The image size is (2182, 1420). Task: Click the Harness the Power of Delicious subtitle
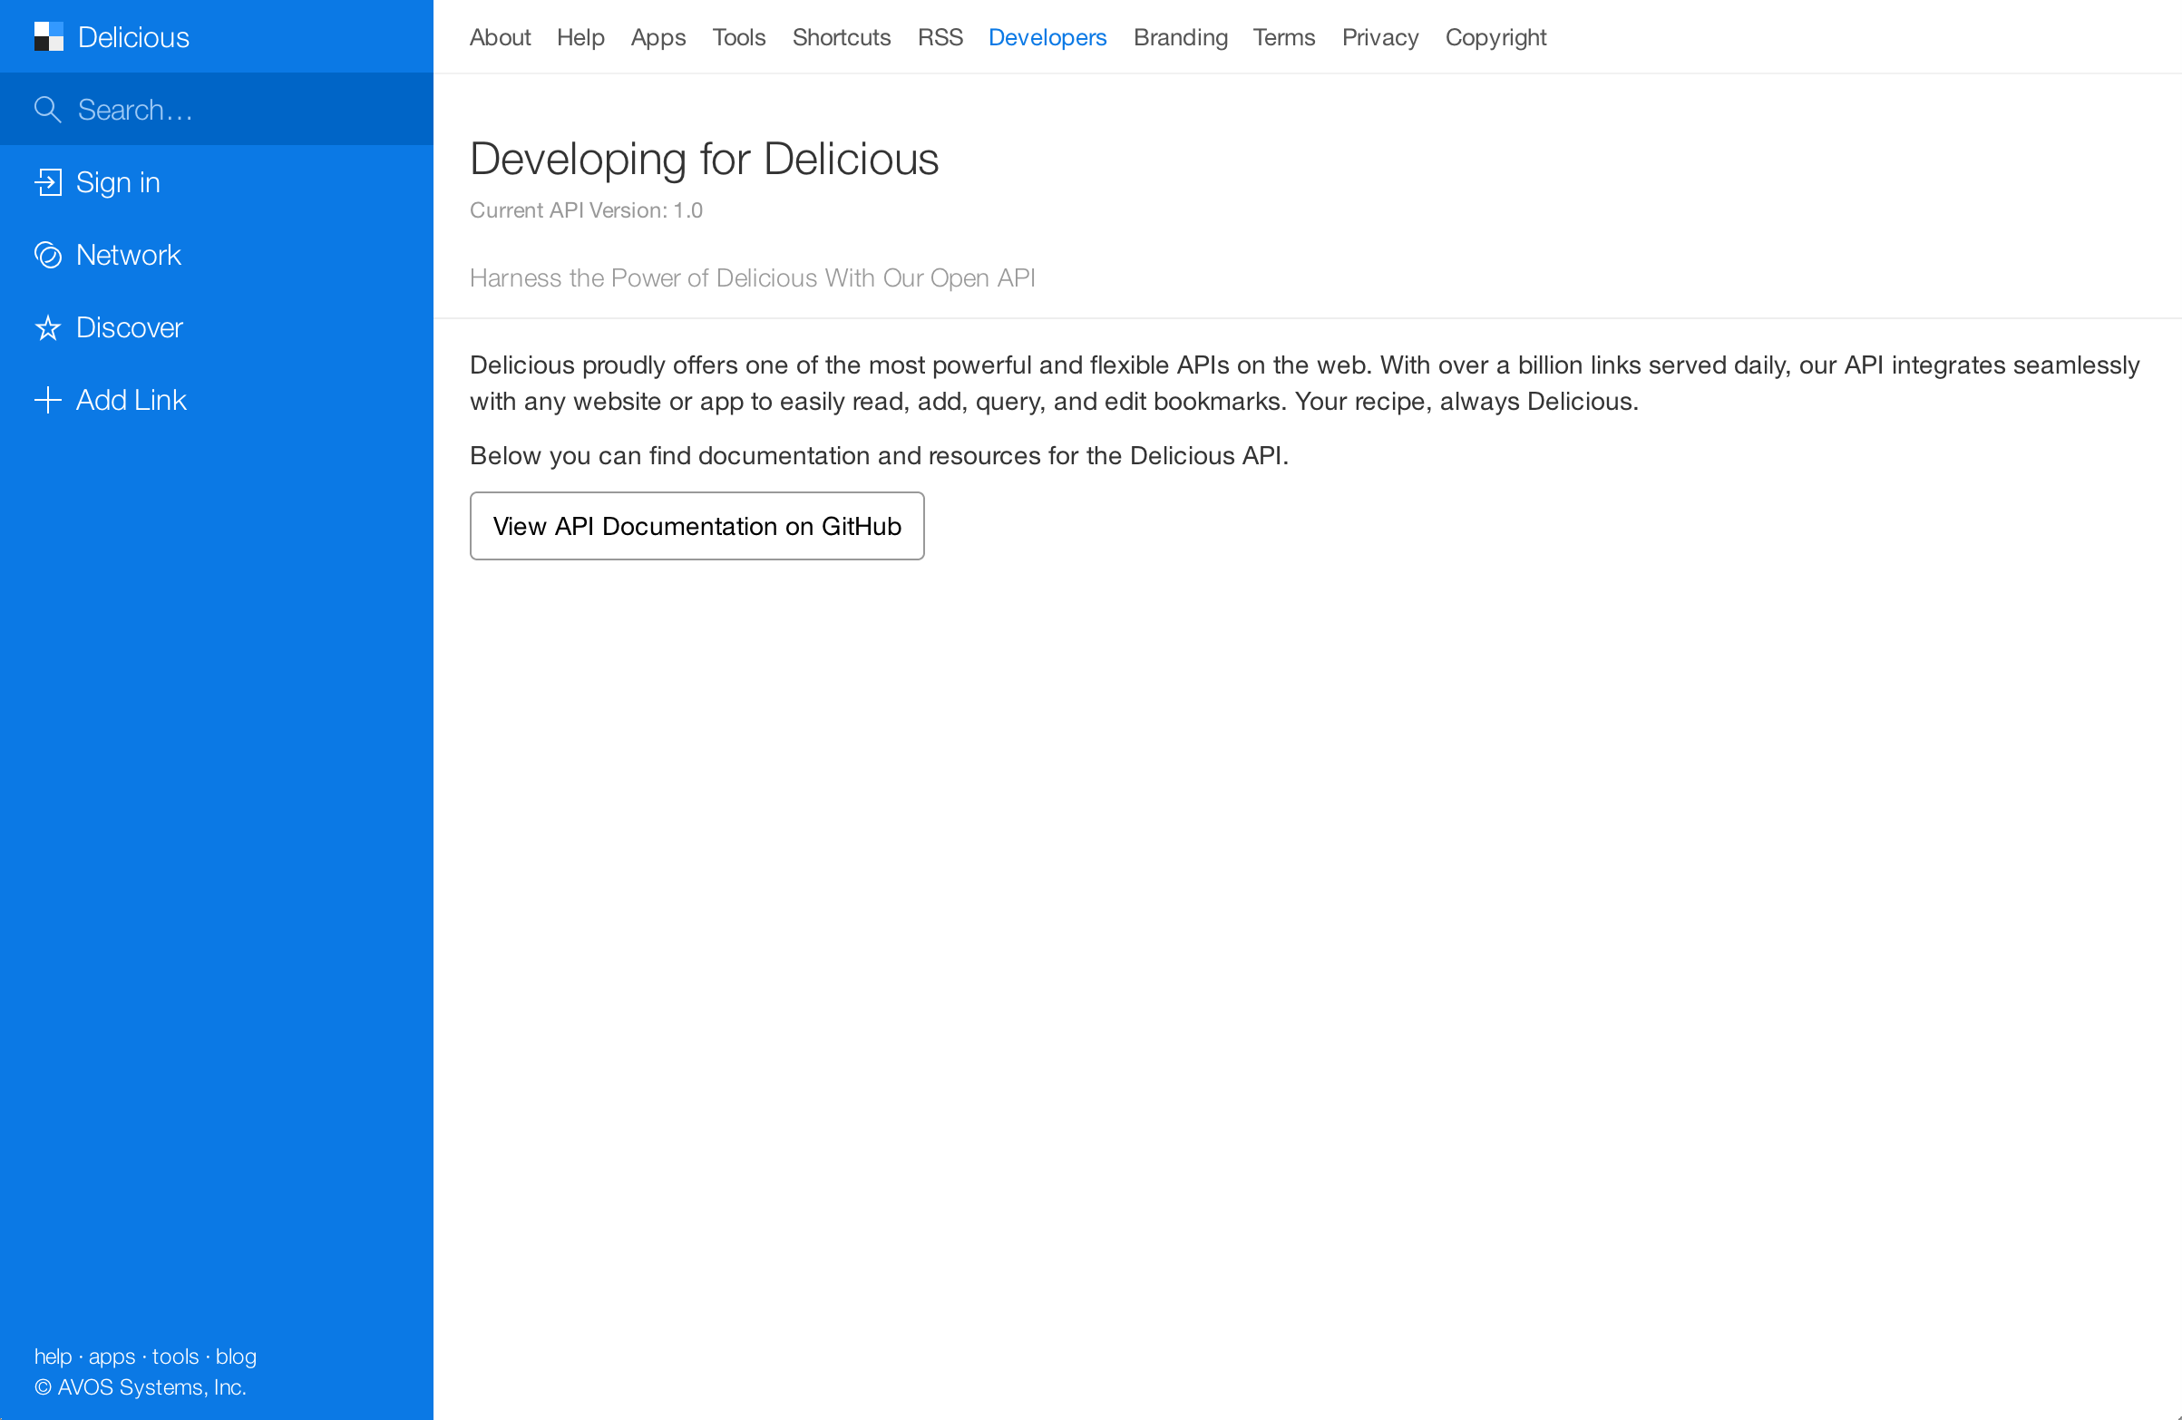click(753, 277)
